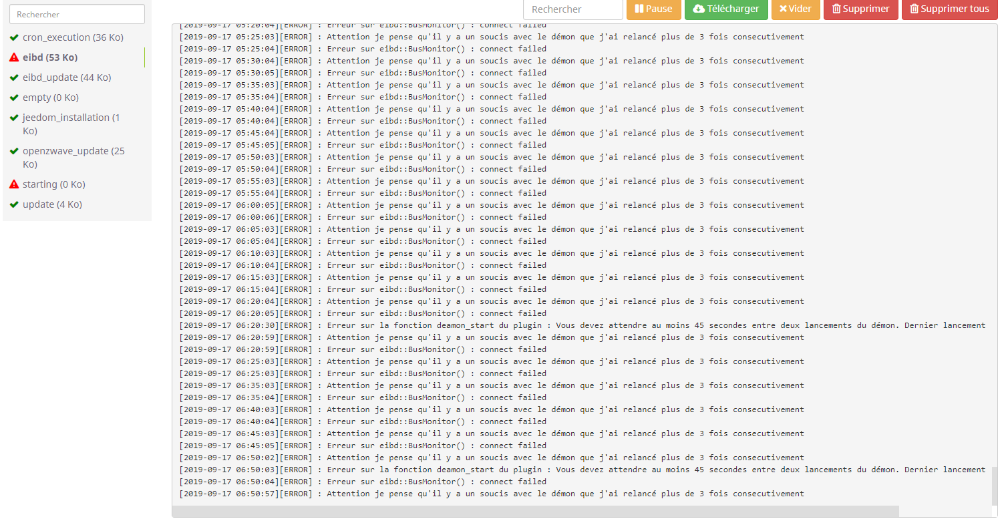Click the 05:25:04 connect failed line
The width and height of the screenshot is (1006, 521).
(363, 49)
